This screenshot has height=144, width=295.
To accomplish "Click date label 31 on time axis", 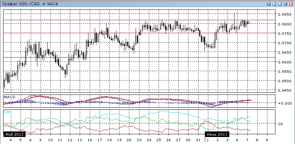I will (198, 140).
